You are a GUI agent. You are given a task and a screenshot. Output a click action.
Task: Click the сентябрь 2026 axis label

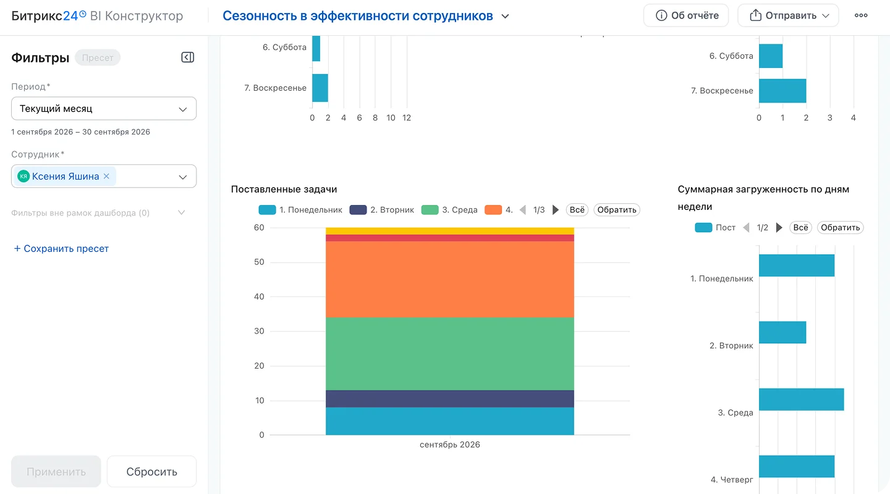(450, 445)
